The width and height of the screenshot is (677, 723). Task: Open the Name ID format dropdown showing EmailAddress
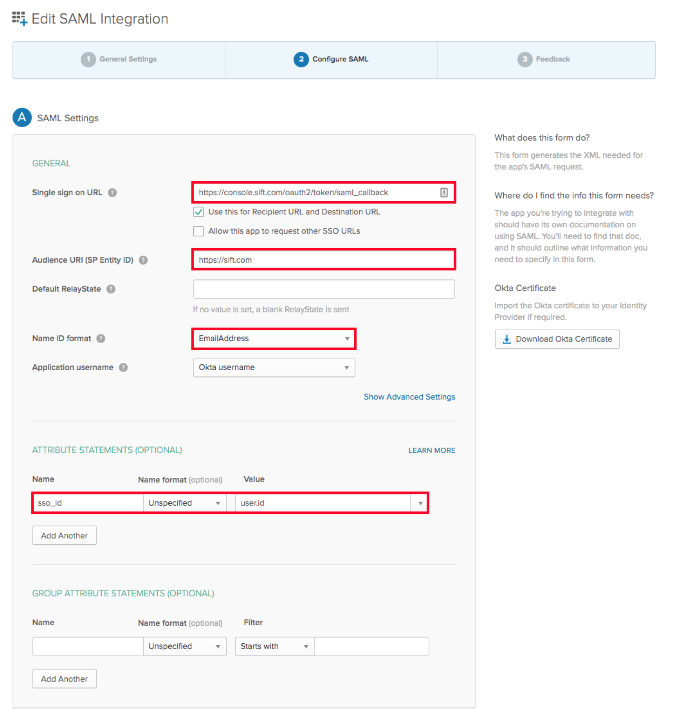tap(274, 339)
